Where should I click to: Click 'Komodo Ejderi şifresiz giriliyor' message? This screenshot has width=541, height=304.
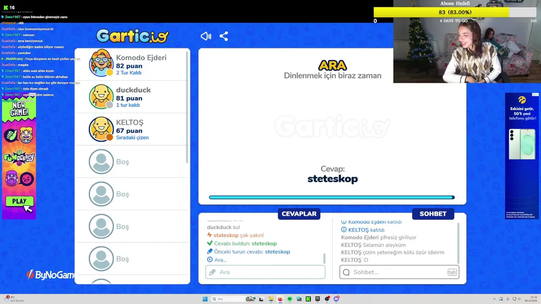(x=379, y=237)
